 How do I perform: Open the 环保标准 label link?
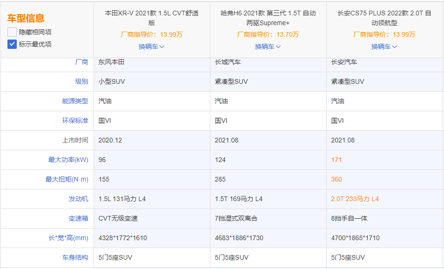tap(75, 121)
